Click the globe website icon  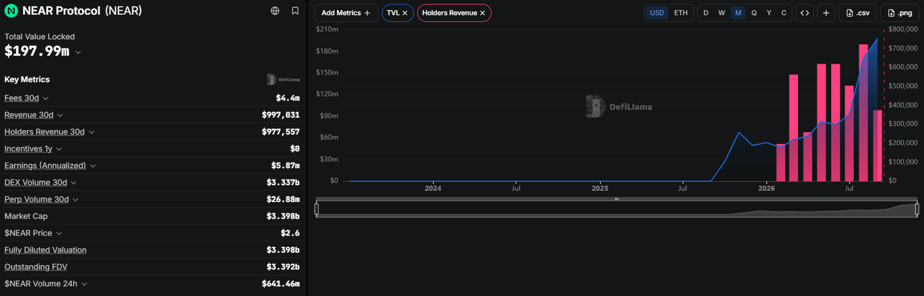tap(275, 11)
